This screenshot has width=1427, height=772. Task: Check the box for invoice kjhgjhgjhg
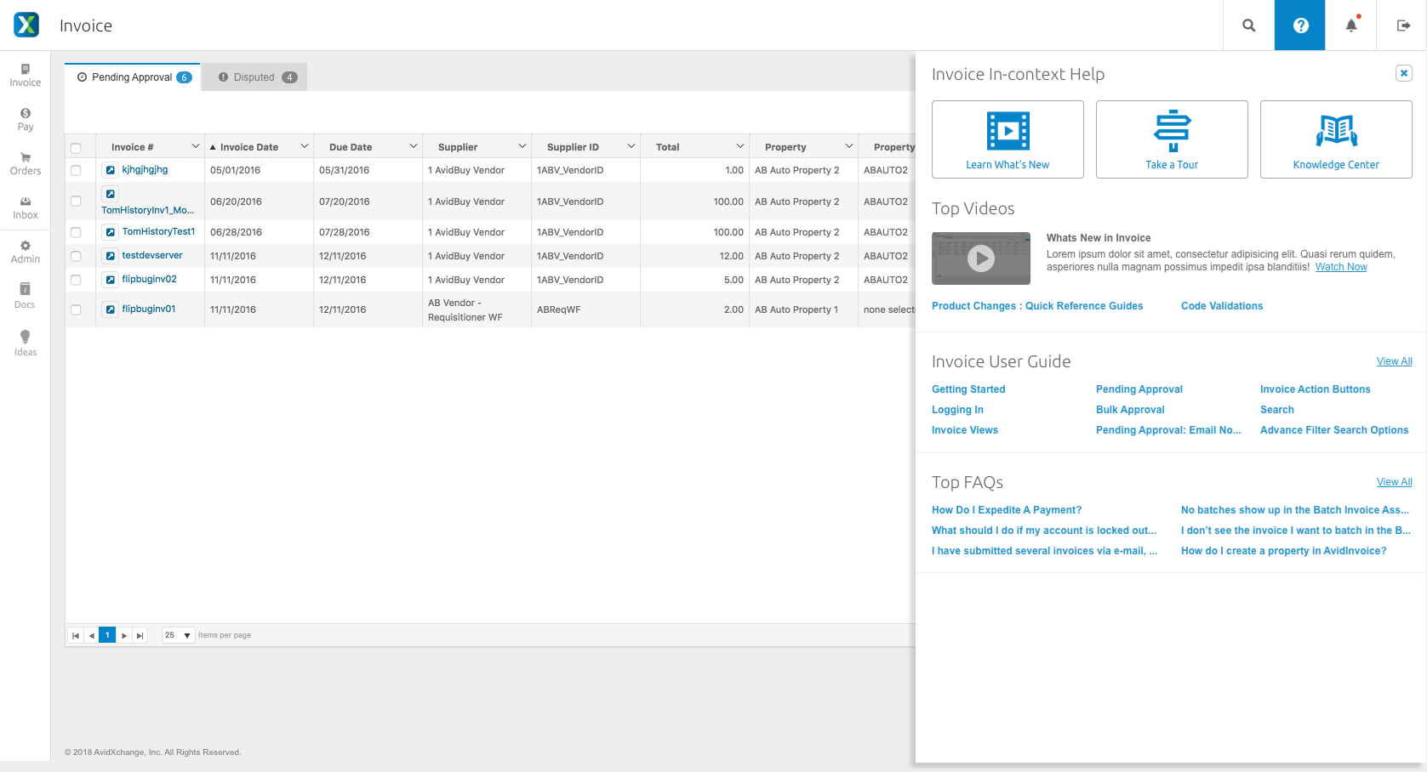(x=76, y=170)
